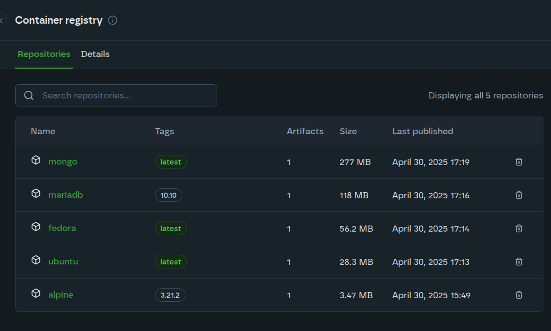This screenshot has height=331, width=551.
Task: Delete the ubuntu repository using its trash icon
Action: point(519,261)
